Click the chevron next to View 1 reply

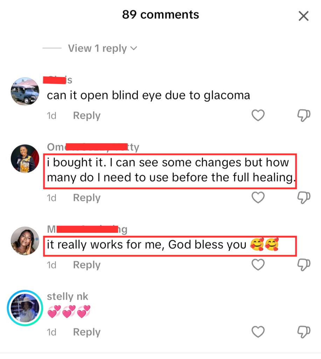(133, 48)
